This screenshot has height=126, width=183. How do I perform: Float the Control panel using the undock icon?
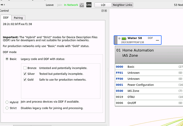[x=102, y=11]
